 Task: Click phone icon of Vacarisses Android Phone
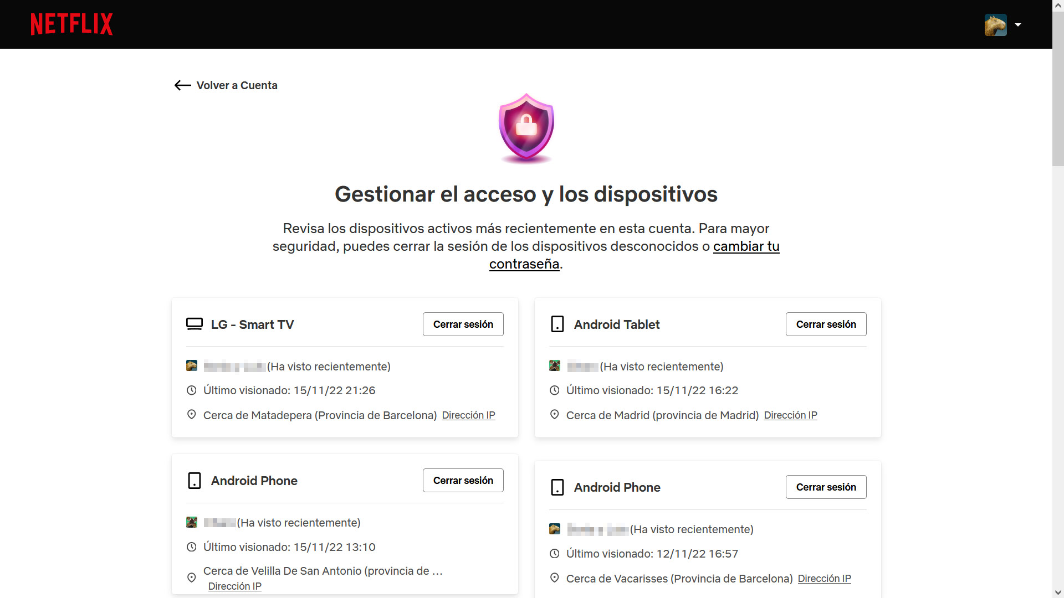[557, 487]
